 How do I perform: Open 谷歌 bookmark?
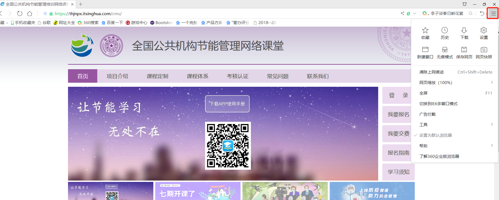(x=44, y=23)
